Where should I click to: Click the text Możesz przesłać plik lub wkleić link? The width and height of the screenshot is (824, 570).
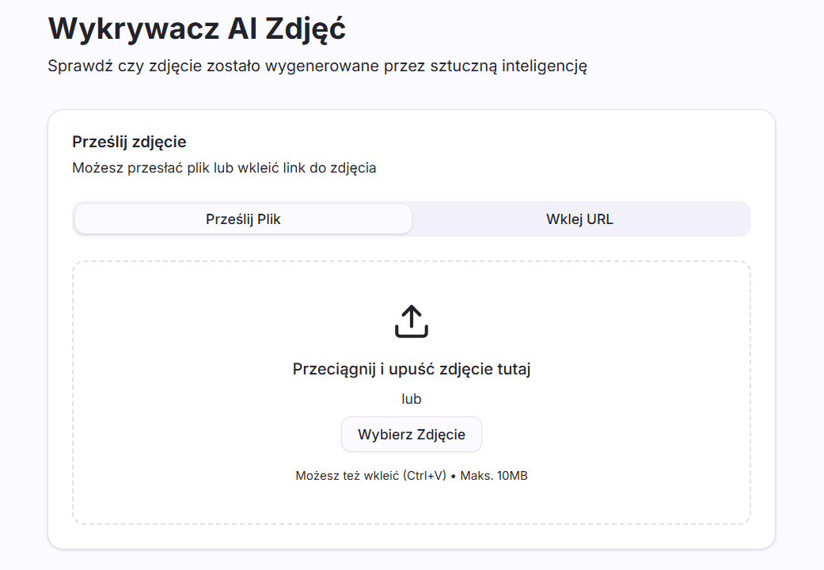pos(224,168)
